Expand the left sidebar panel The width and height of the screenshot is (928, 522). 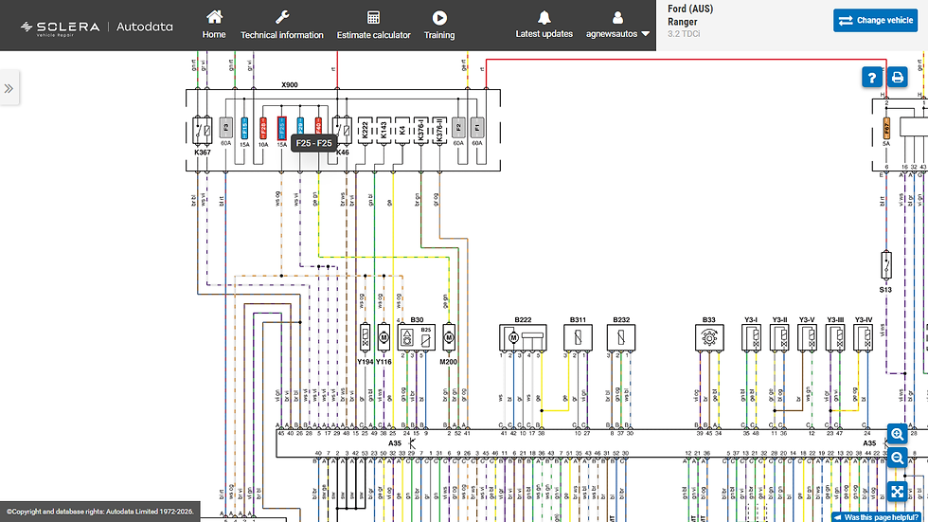coord(9,88)
